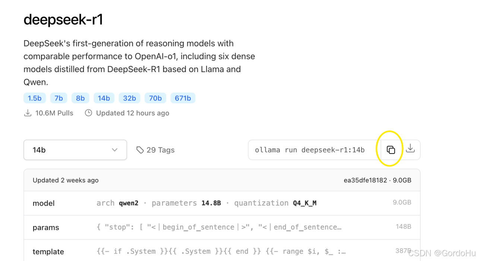Open the model file row
477x261 pixels.
tap(222, 203)
